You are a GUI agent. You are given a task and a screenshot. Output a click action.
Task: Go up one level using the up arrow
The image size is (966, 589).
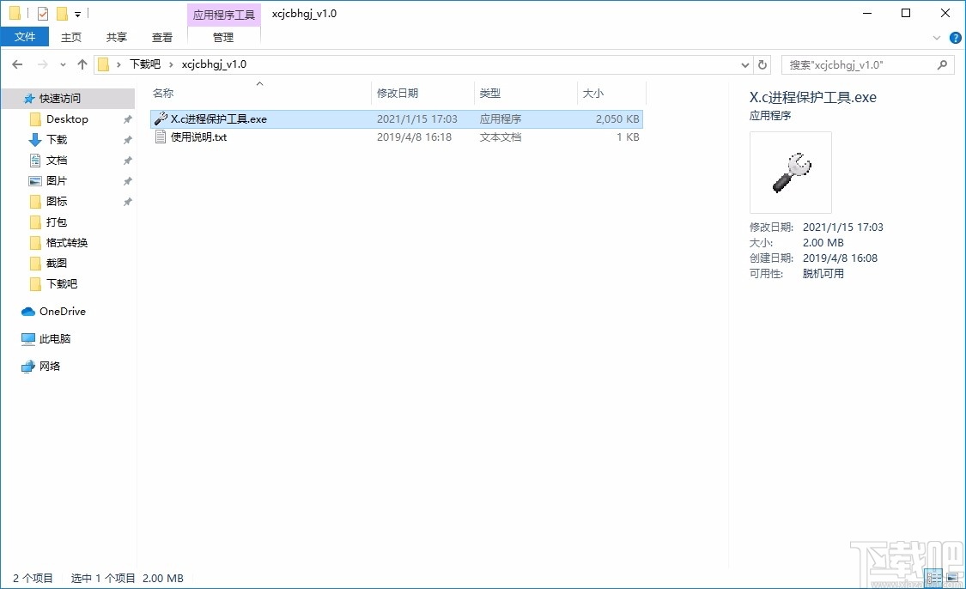tap(82, 64)
